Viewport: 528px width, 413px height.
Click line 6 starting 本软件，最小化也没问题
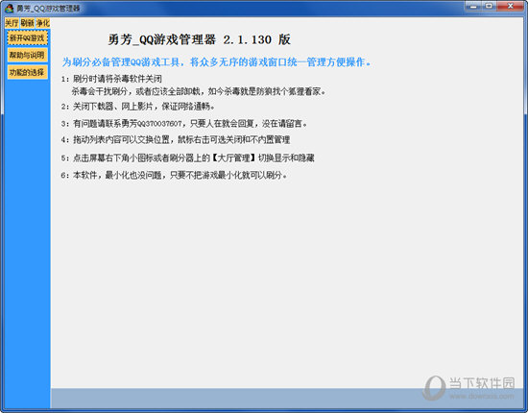174,175
